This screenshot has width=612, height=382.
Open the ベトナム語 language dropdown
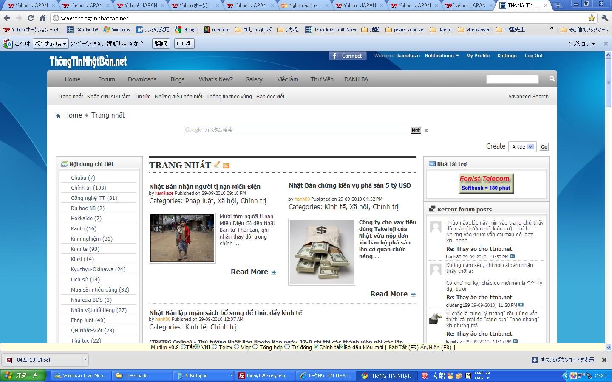tap(51, 44)
